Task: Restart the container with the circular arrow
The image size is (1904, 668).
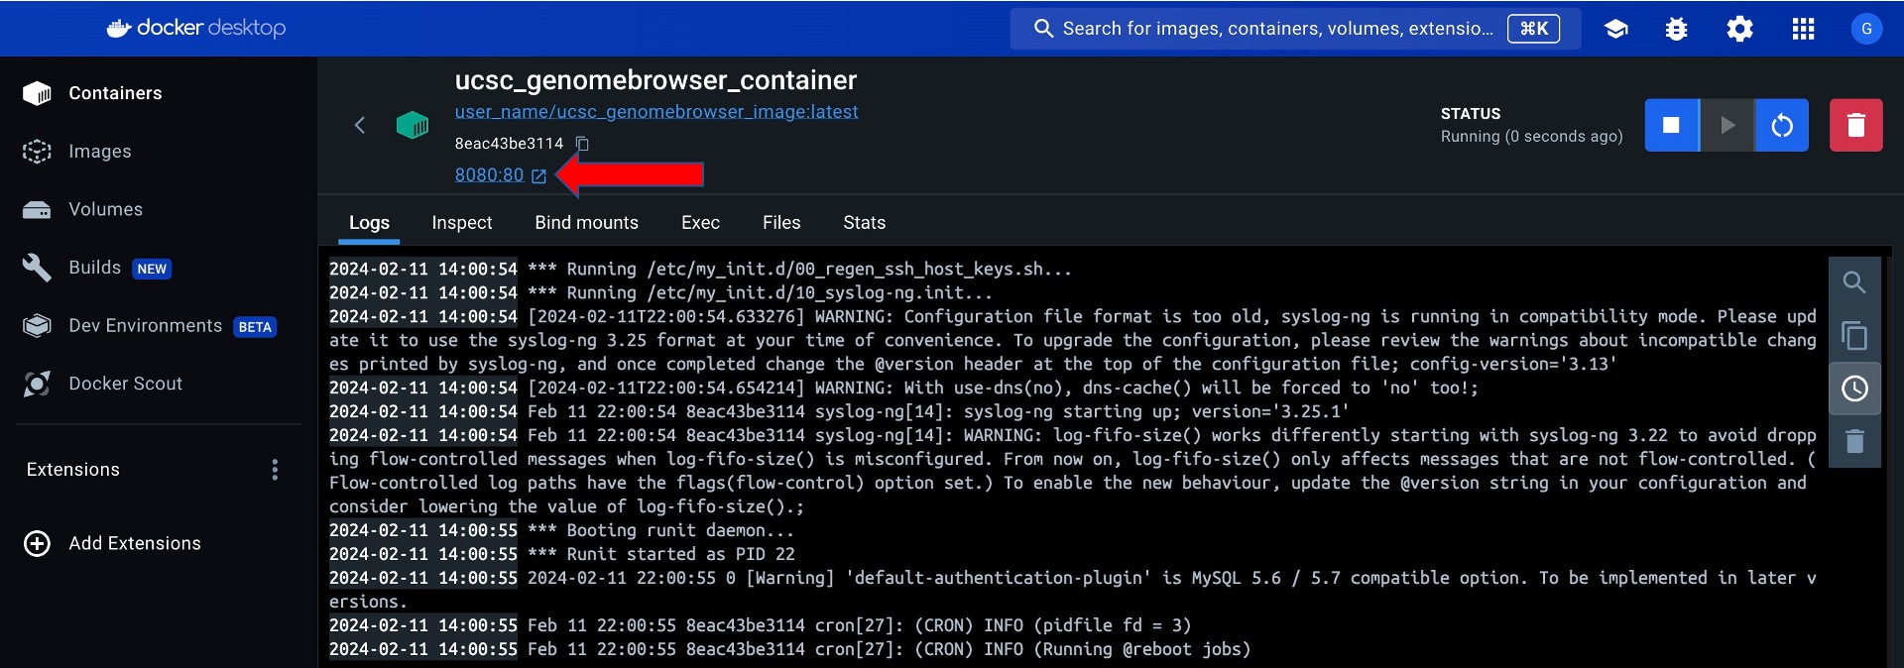Action: click(1782, 125)
